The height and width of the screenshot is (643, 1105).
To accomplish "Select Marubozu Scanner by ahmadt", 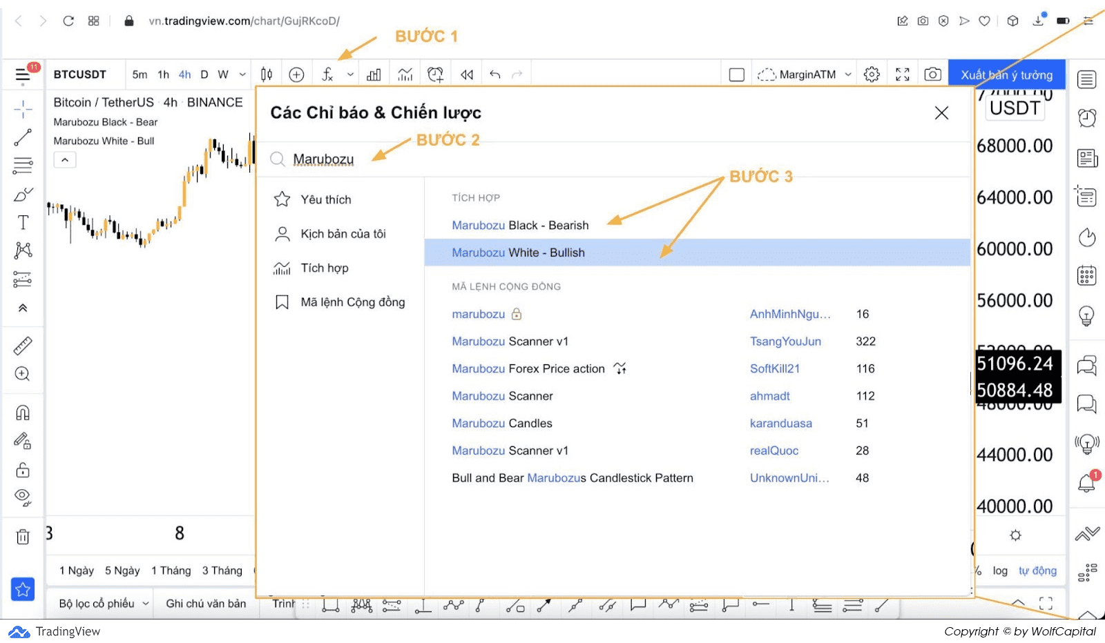I will [698, 396].
